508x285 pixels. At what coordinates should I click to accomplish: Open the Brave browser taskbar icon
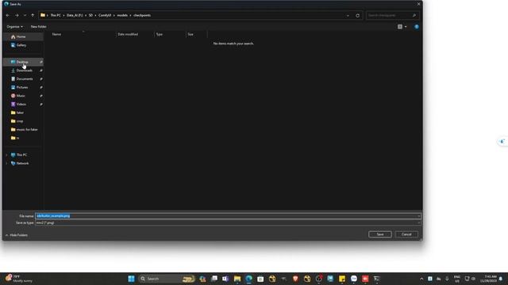[x=295, y=279]
